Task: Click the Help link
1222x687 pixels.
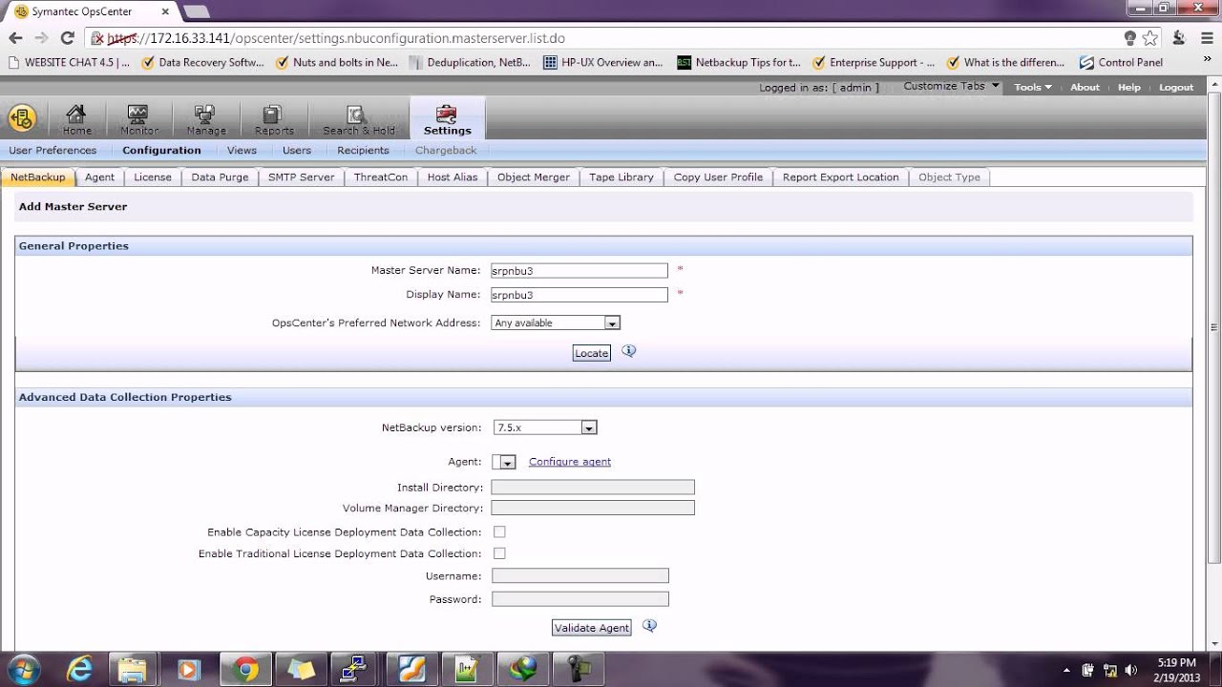Action: point(1129,87)
